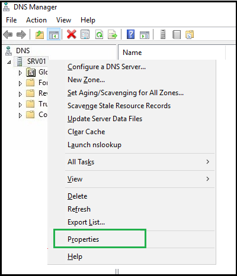Click the Forward arrow toolbar icon
The height and width of the screenshot is (276, 237).
21,35
